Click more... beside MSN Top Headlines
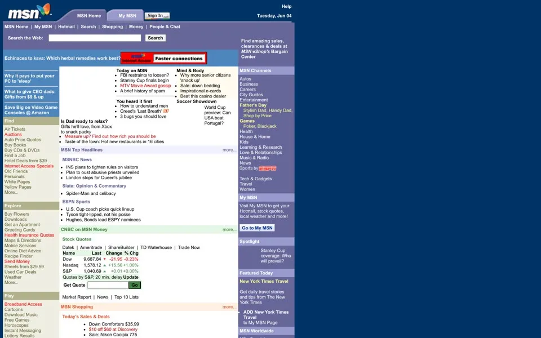The width and height of the screenshot is (541, 338). tap(229, 150)
